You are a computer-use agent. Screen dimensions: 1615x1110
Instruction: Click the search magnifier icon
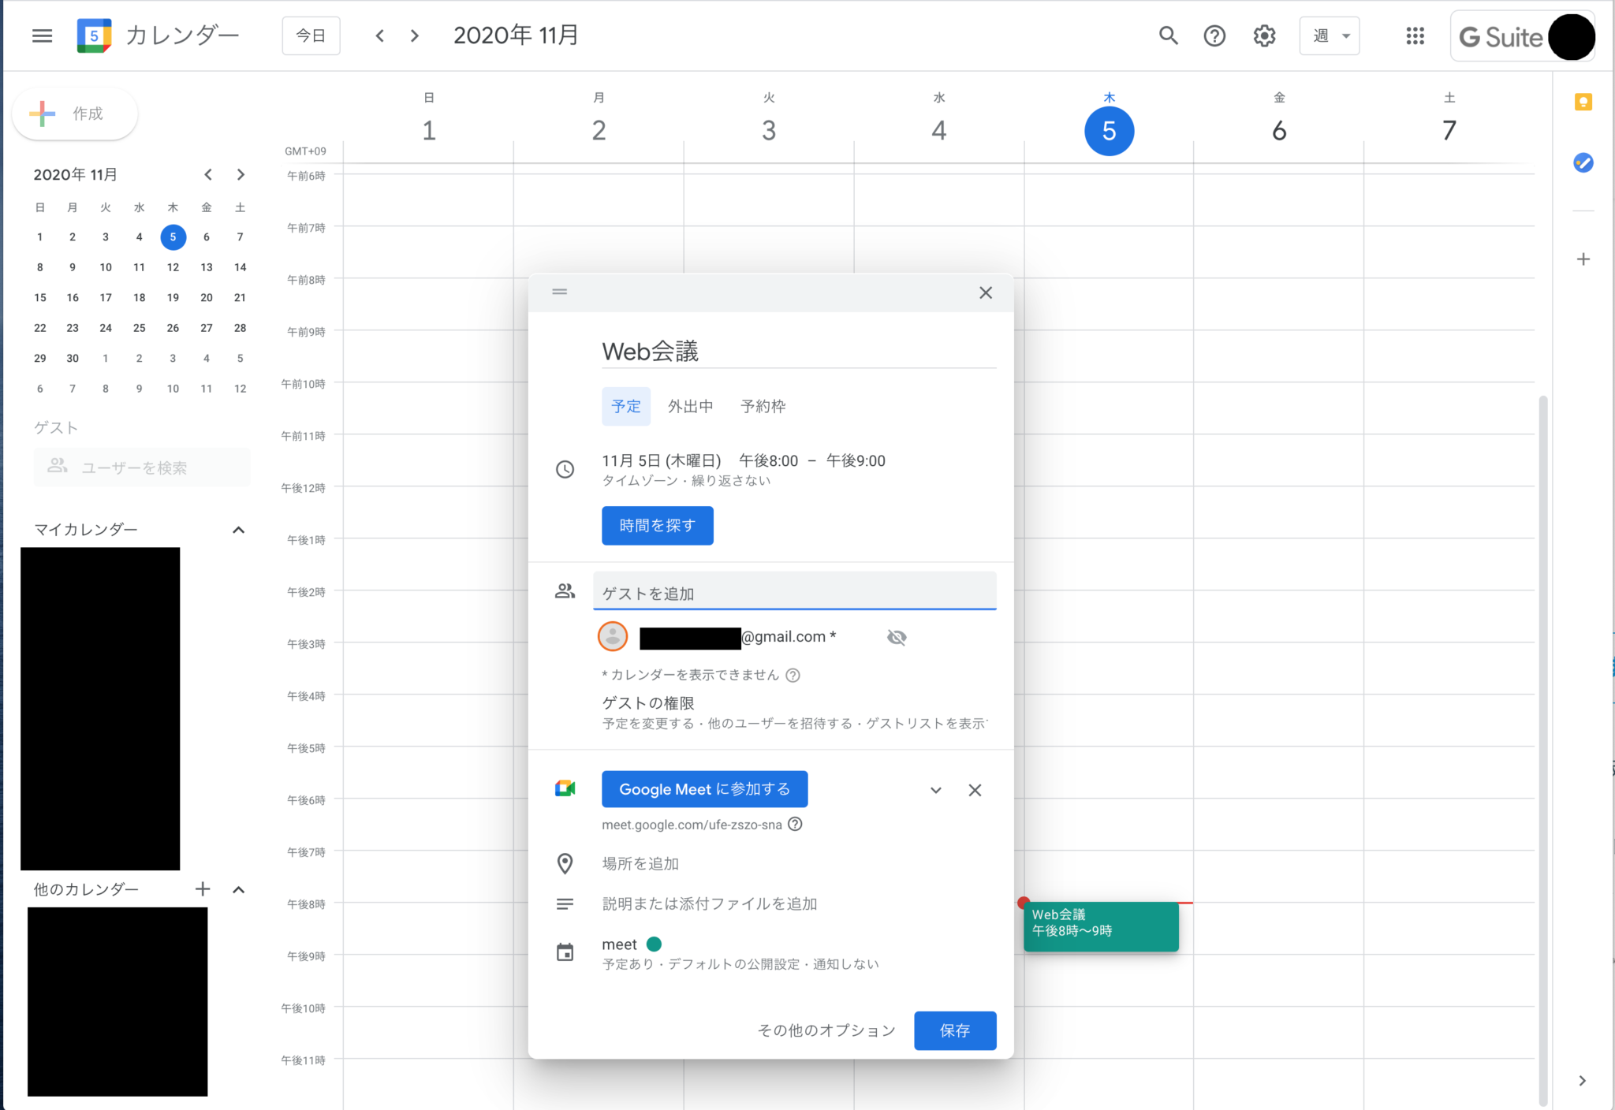tap(1168, 35)
